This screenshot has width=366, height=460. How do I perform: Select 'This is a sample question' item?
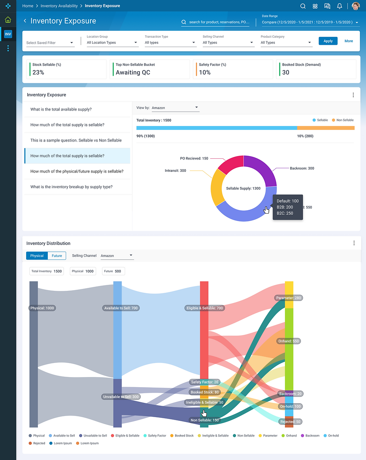click(77, 140)
